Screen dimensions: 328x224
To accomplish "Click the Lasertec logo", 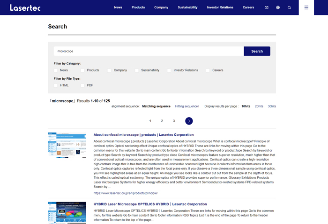I will (24, 7).
